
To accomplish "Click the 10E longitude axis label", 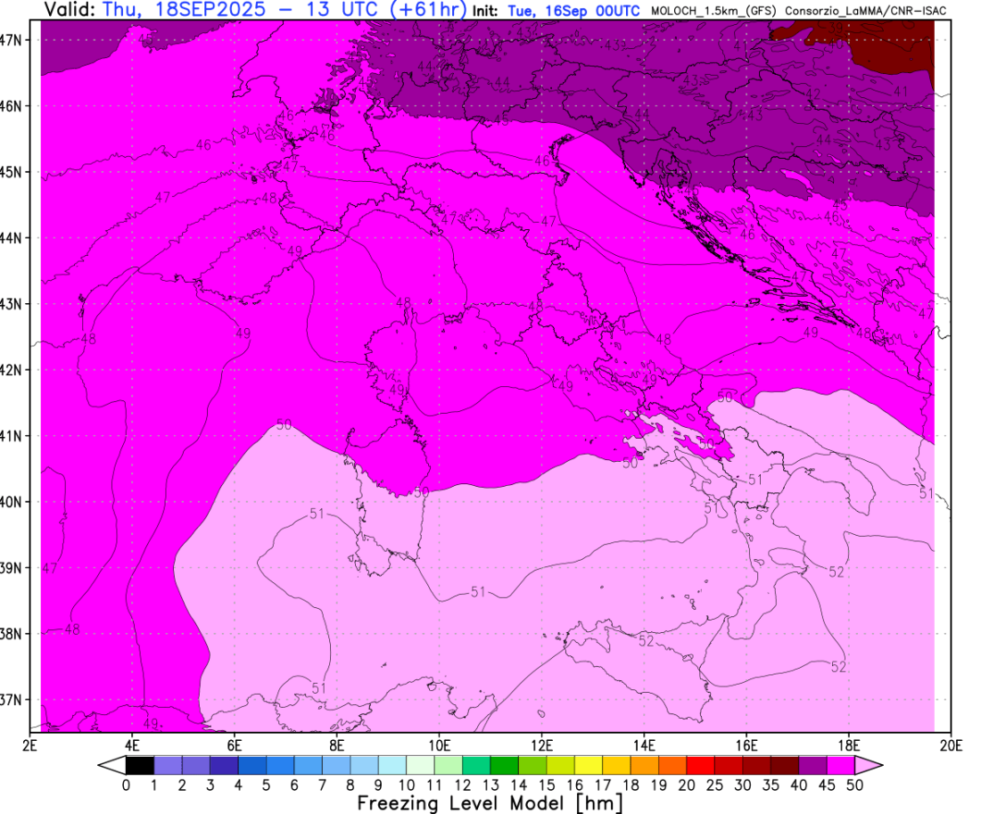I will pyautogui.click(x=440, y=744).
